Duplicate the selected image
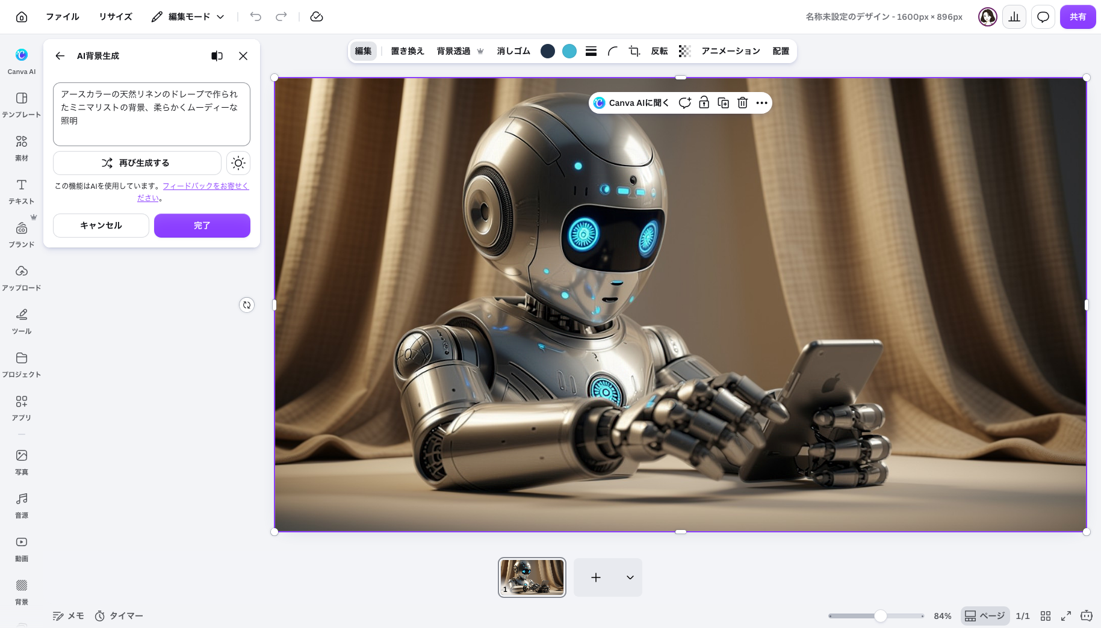Screen dimensions: 1101x628 tap(724, 103)
